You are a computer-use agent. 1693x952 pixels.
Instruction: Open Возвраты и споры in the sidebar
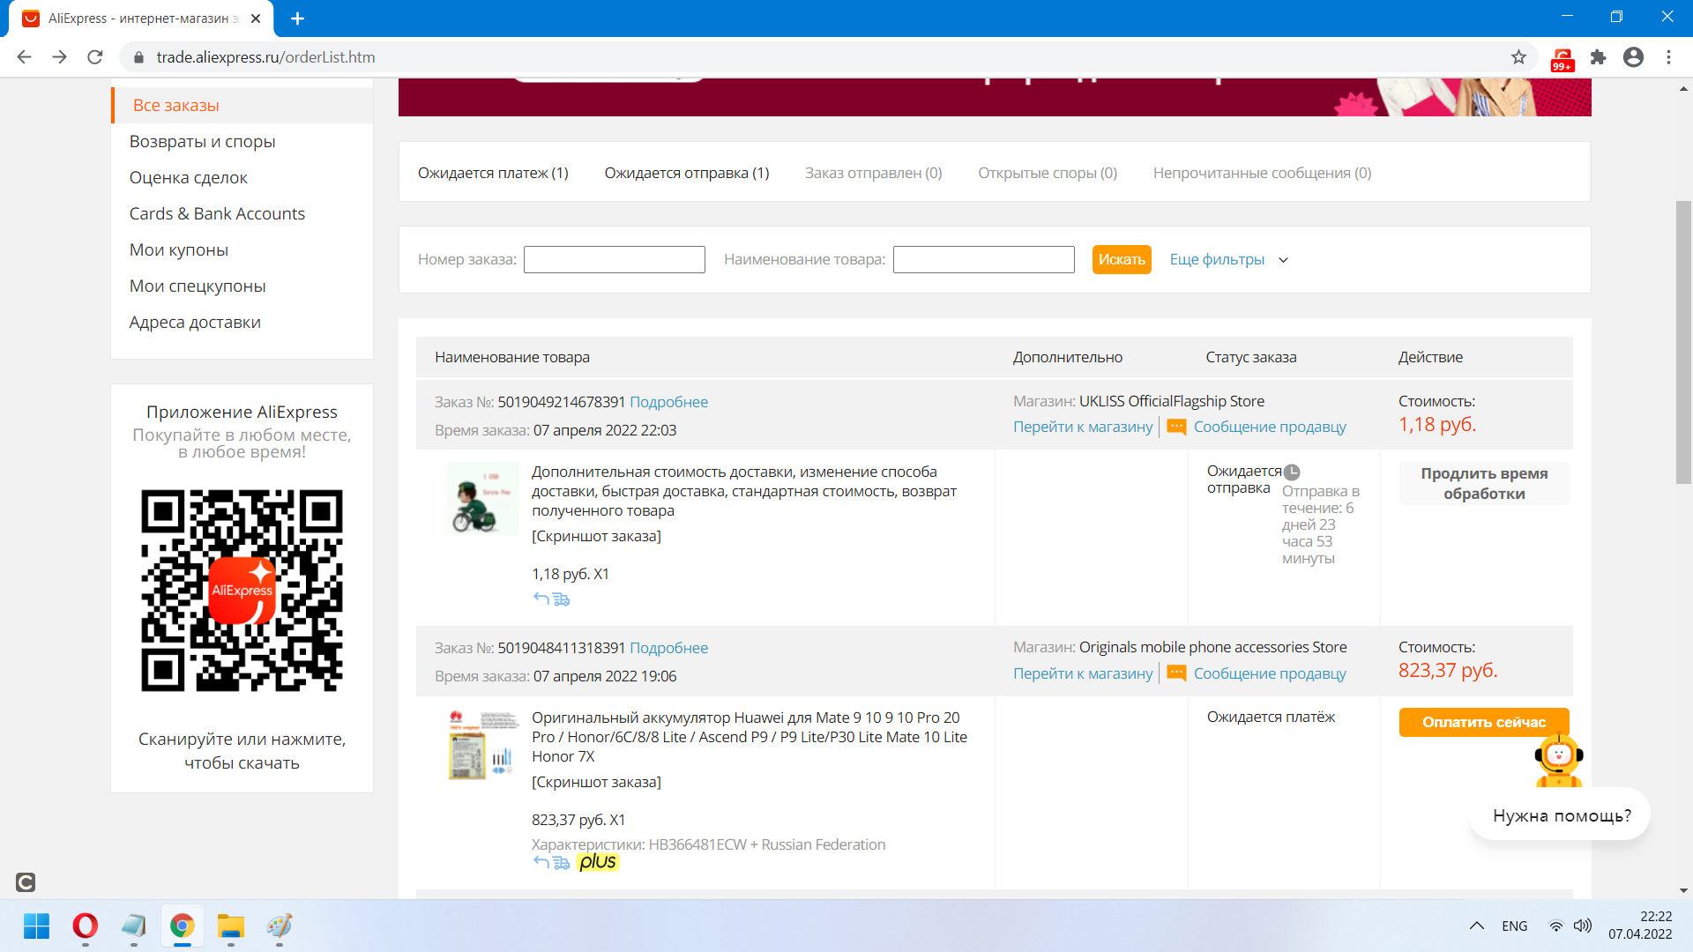(202, 141)
